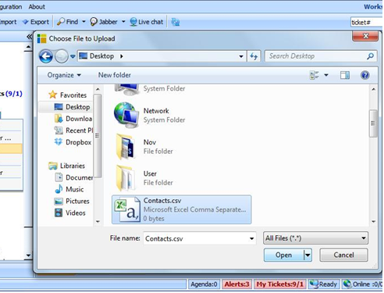Click Jabber in the main toolbar
The width and height of the screenshot is (384, 293).
pyautogui.click(x=104, y=22)
